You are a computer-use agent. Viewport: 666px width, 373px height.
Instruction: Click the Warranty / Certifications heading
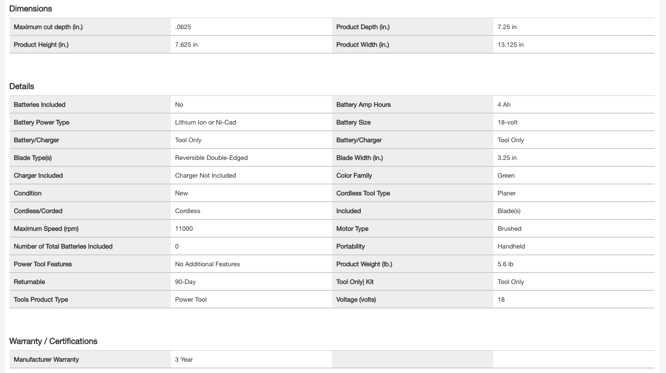[53, 341]
